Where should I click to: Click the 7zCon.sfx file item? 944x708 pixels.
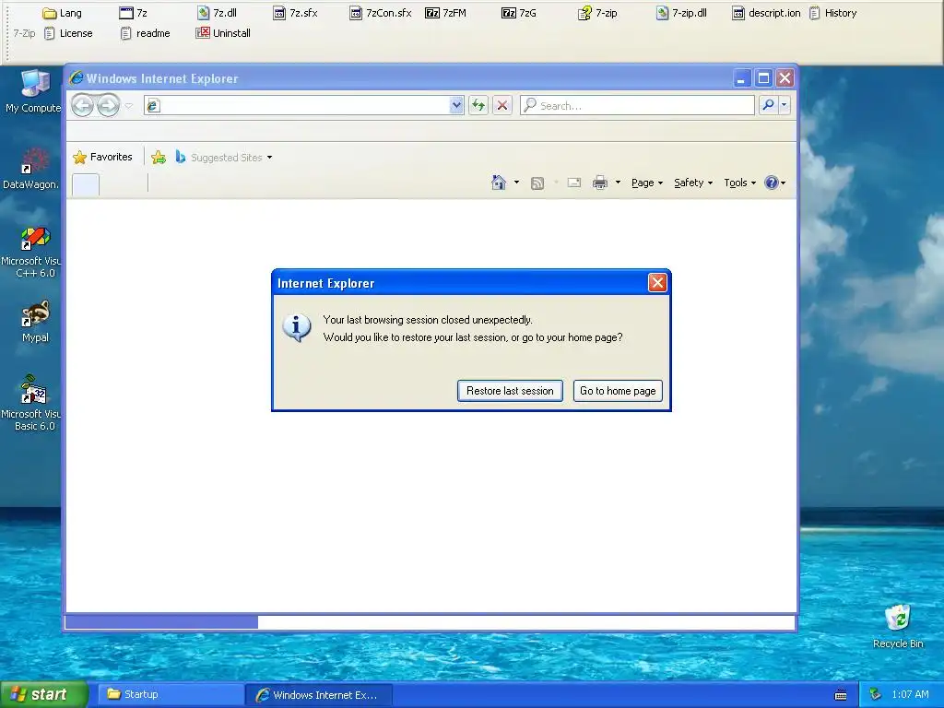381,13
